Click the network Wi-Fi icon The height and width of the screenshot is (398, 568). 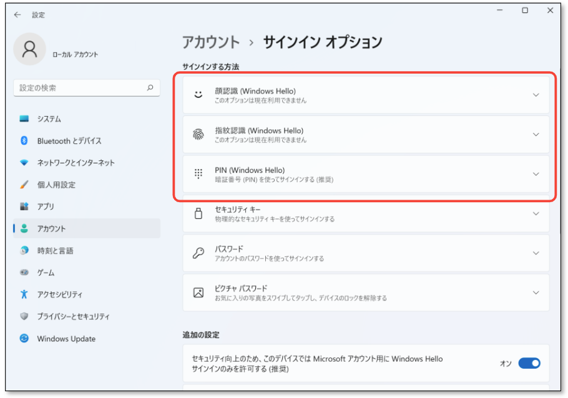coord(24,163)
